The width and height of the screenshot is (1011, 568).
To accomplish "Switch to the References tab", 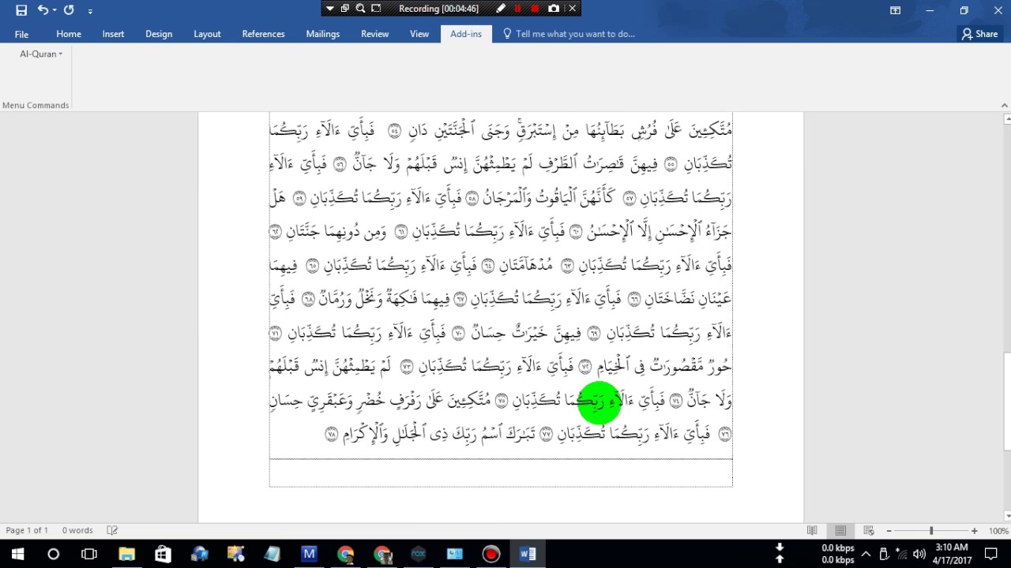I will [x=263, y=34].
